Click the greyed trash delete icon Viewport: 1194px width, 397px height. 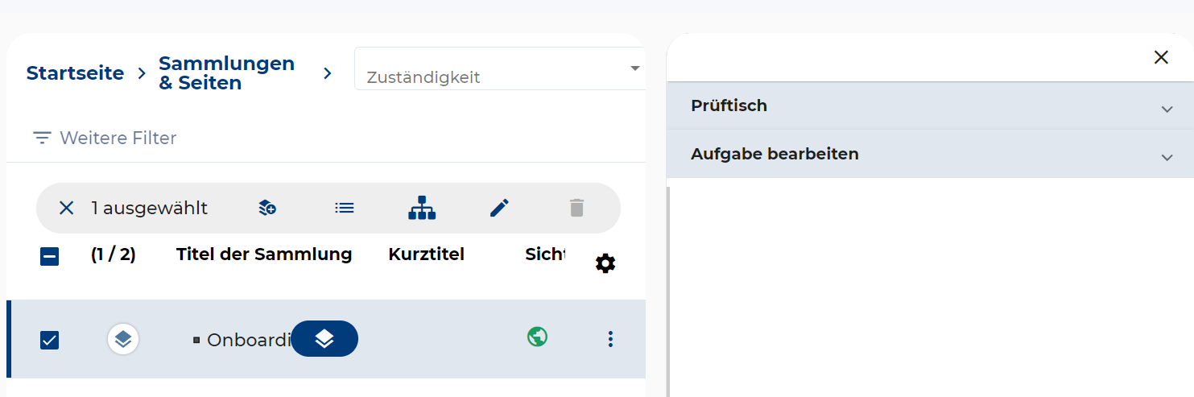[576, 208]
